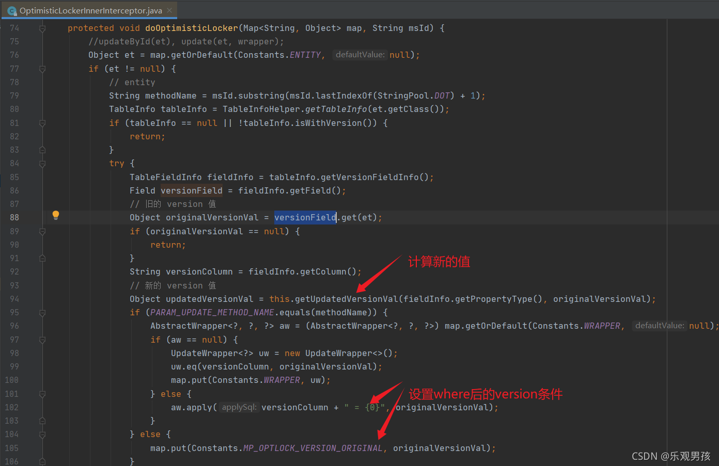Click the Java class icon on the editor tab
Viewport: 719px width, 466px height.
(12, 11)
